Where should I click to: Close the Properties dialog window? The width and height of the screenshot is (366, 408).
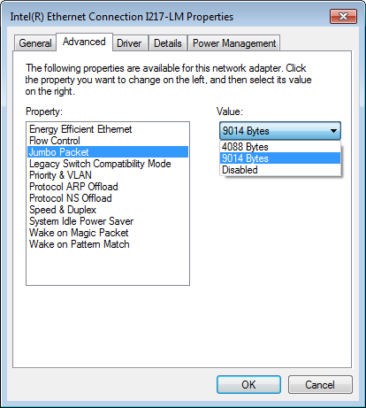[x=343, y=16]
